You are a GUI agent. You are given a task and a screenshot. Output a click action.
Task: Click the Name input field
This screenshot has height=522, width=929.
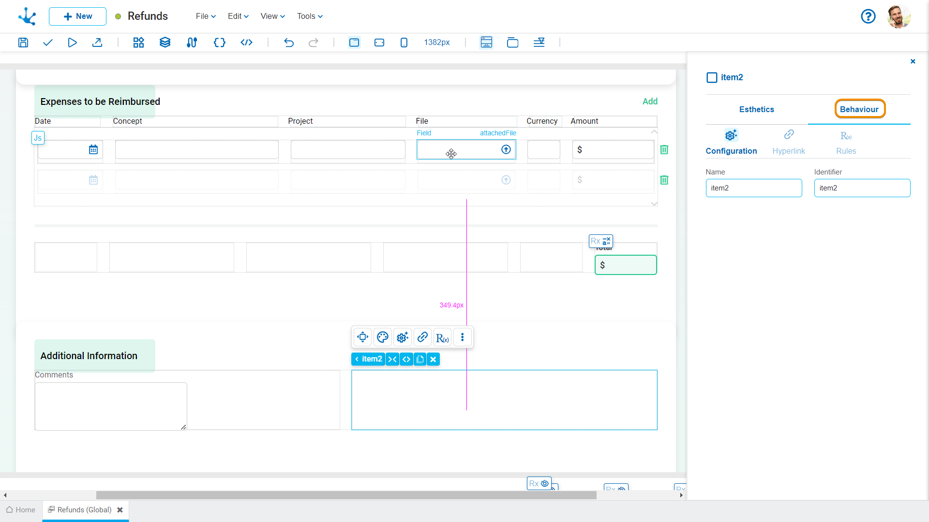pos(753,188)
